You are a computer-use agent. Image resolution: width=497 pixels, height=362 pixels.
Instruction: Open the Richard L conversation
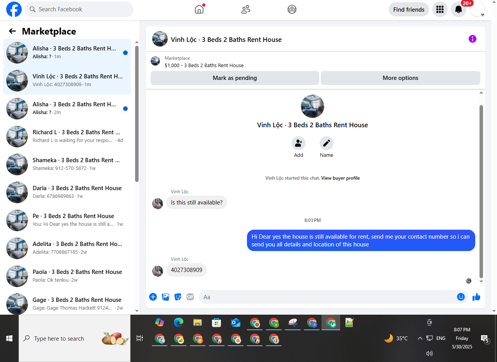[67, 137]
